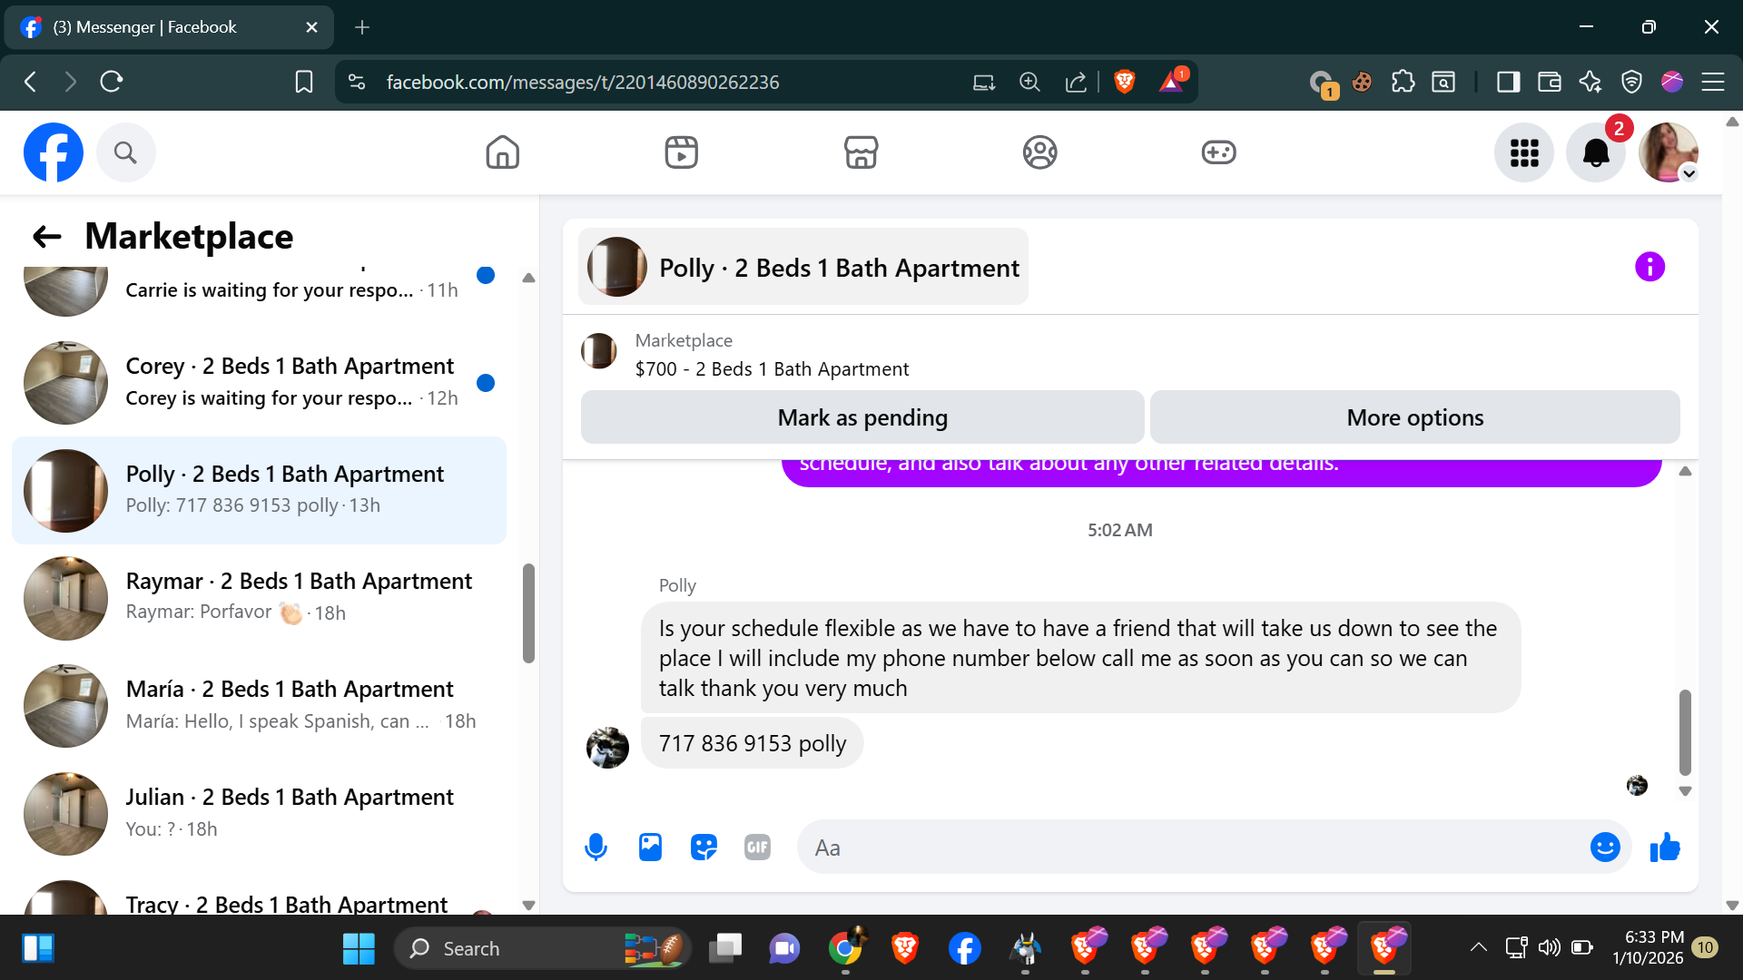Open conversation information purple icon
The image size is (1743, 980).
(1649, 267)
